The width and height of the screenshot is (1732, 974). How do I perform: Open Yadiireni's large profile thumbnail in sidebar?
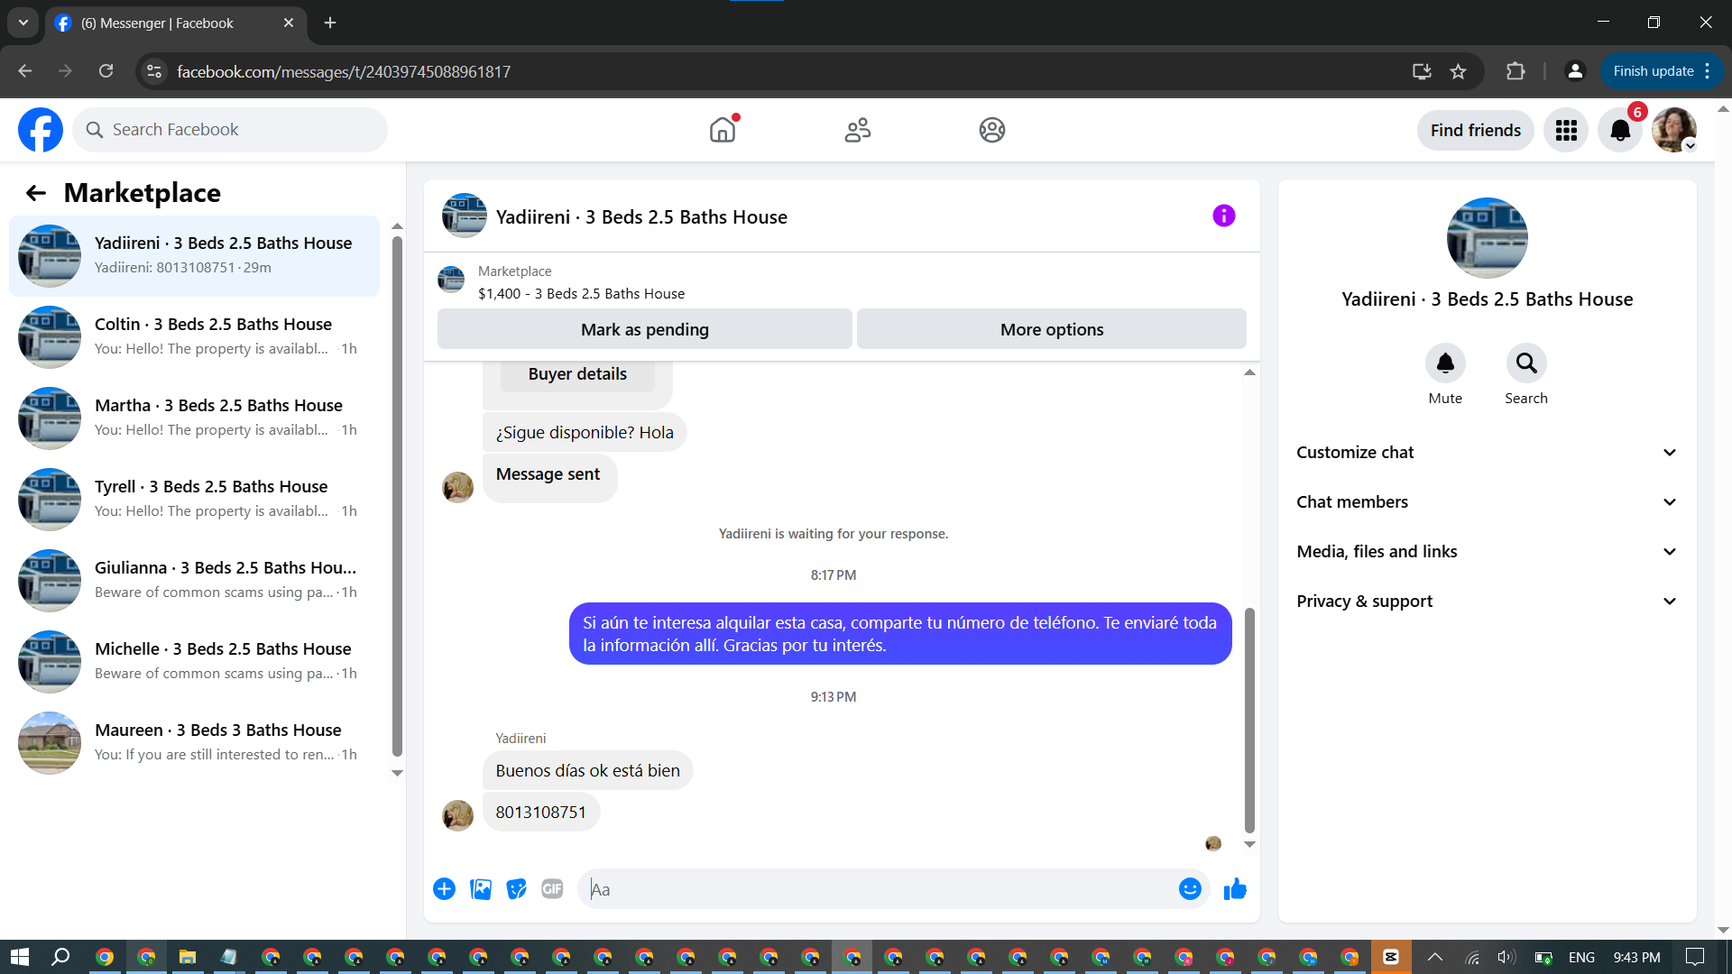[x=1487, y=238]
